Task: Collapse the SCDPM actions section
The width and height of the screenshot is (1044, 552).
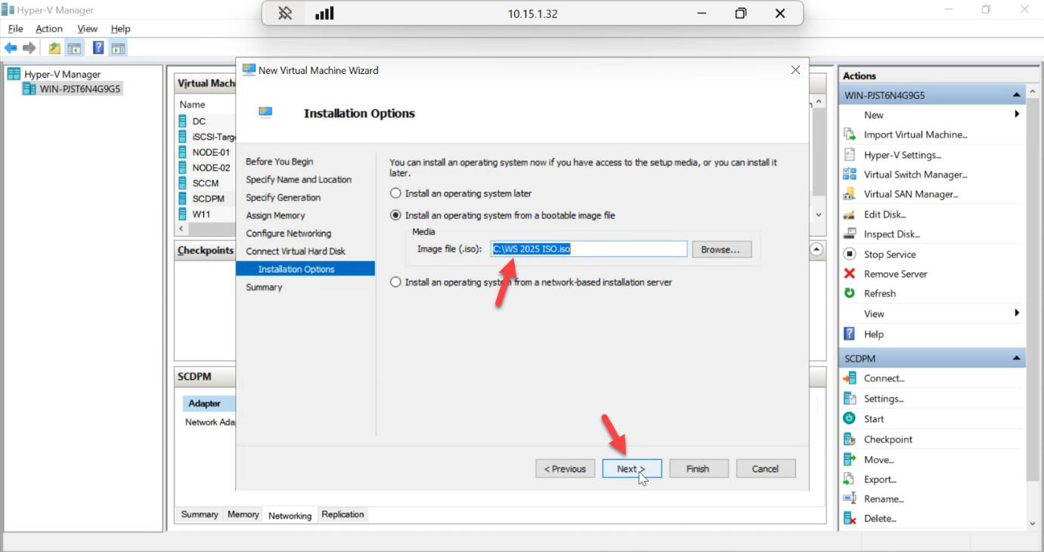Action: click(x=1017, y=359)
